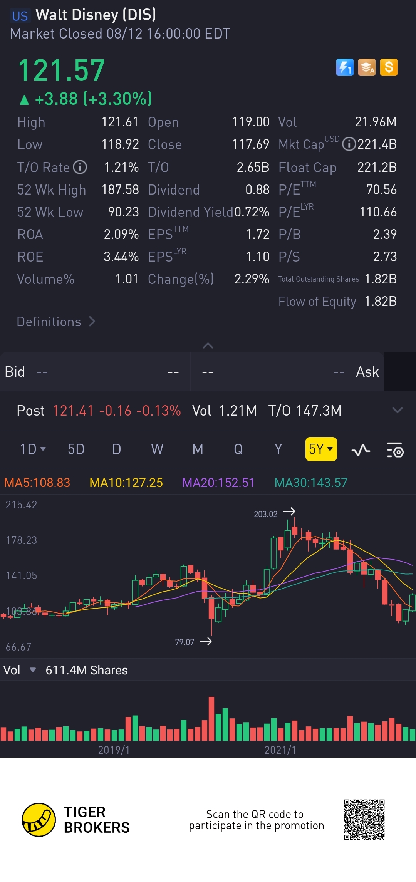Screen dimensions: 416x882
Task: Tap the 52 Wk Low value 90.23
Action: tap(123, 212)
